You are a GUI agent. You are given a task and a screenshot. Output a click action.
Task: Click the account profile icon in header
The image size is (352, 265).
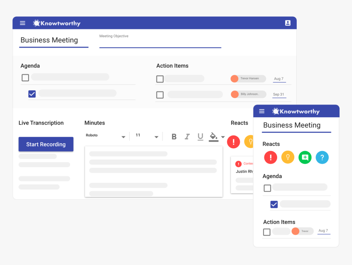(x=288, y=23)
